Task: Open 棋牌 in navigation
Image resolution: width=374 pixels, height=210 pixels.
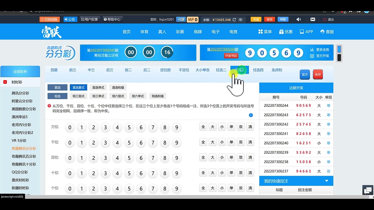Action: (x=198, y=32)
